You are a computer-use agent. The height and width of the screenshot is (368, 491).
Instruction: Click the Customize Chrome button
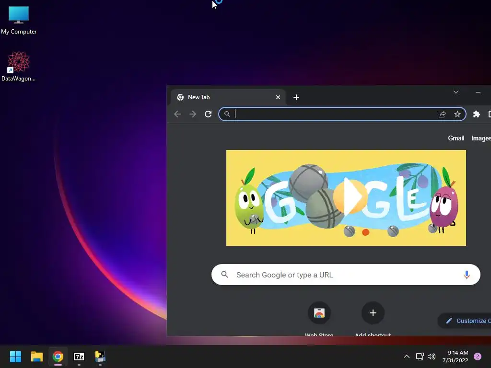465,321
